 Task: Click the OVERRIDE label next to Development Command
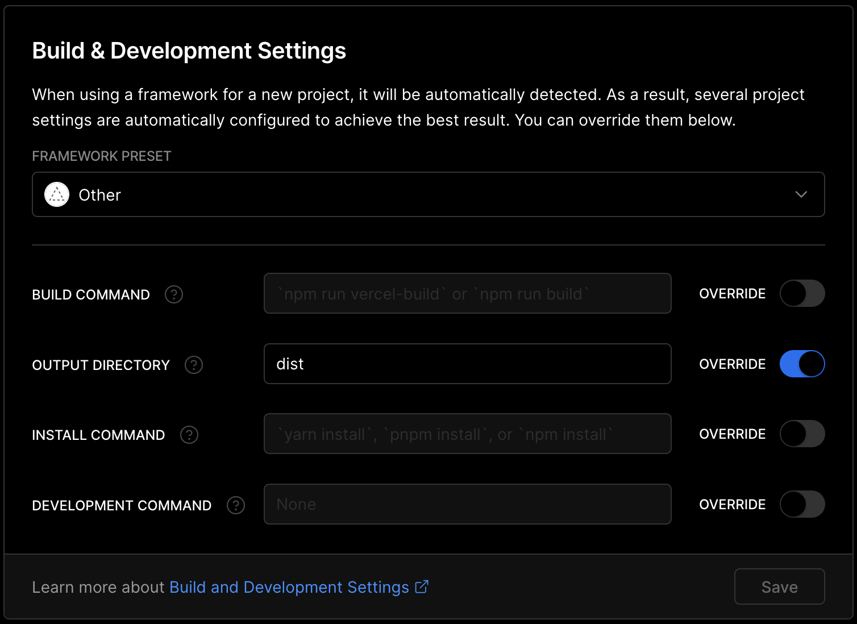pyautogui.click(x=733, y=505)
